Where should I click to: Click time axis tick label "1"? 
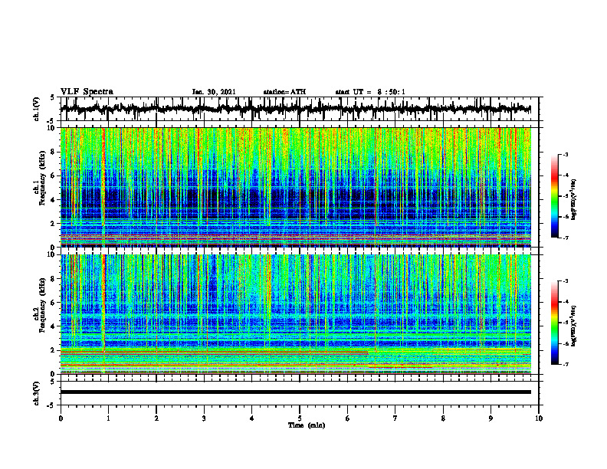tap(108, 418)
